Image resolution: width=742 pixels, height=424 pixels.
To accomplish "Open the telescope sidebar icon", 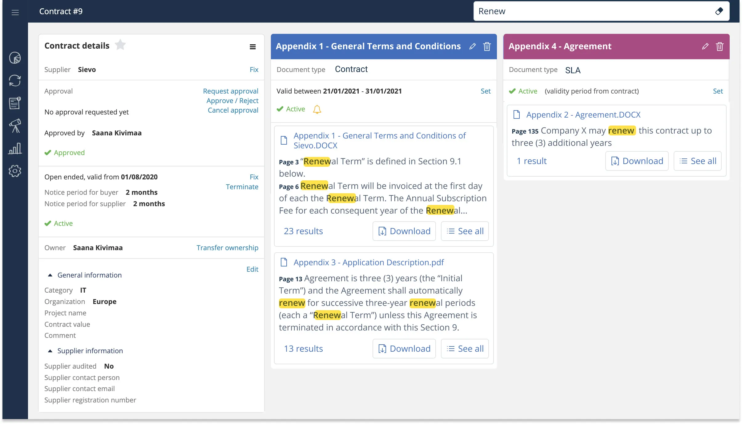I will point(15,126).
